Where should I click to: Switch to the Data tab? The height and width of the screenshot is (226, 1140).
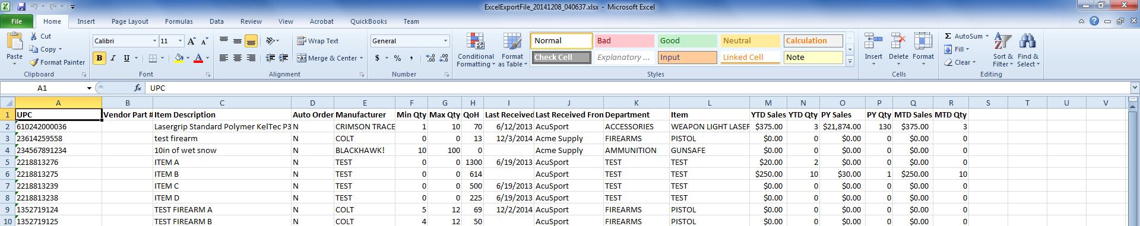click(x=217, y=21)
